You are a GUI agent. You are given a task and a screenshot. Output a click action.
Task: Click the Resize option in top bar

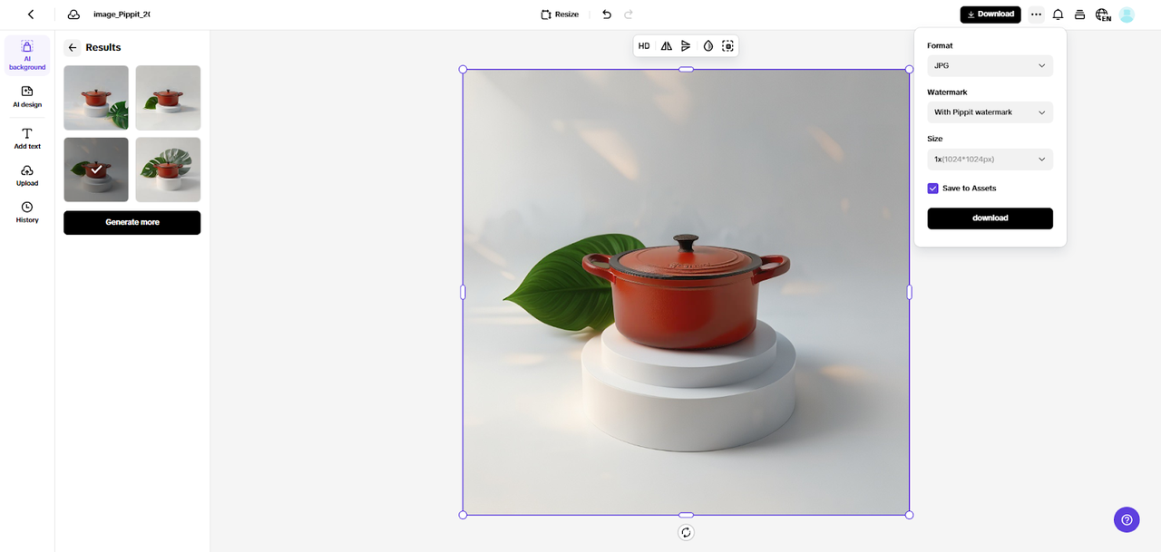560,15
